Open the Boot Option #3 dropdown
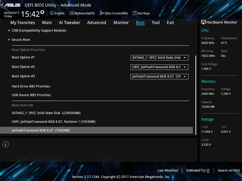The width and height of the screenshot is (242, 181). 159,76
